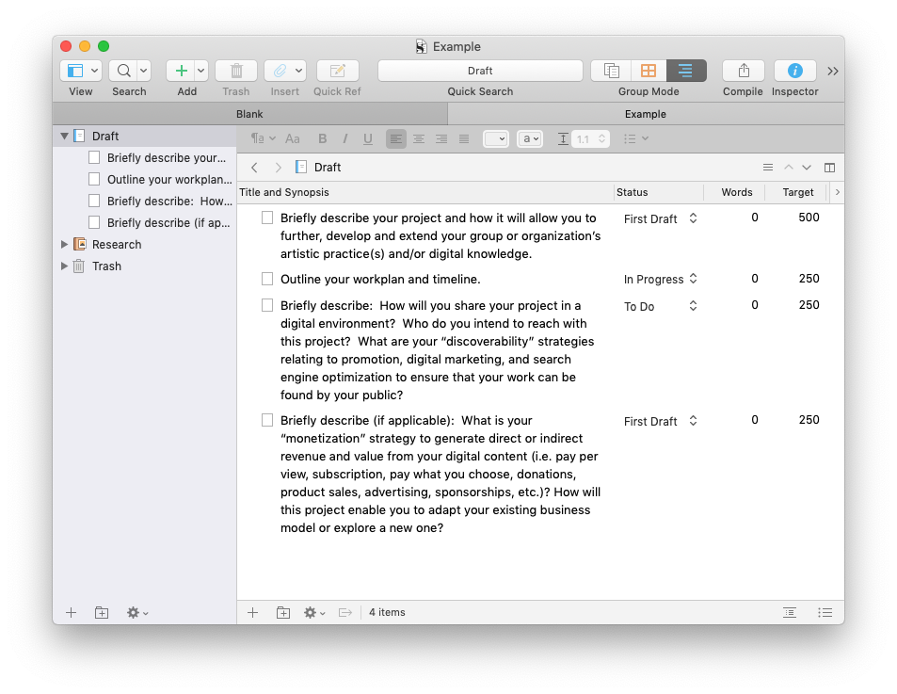Viewport: 897px width, 694px height.
Task: Align text right
Action: (441, 138)
